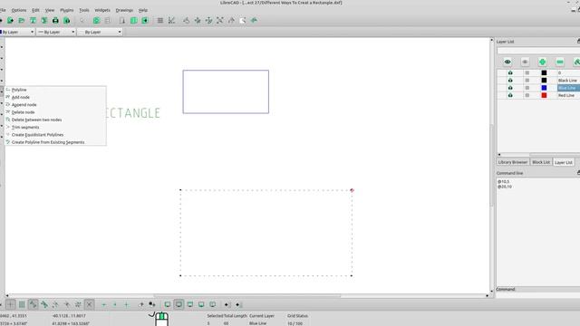Click the Previous View icon
This screenshot has width=580, height=326.
coord(231,20)
